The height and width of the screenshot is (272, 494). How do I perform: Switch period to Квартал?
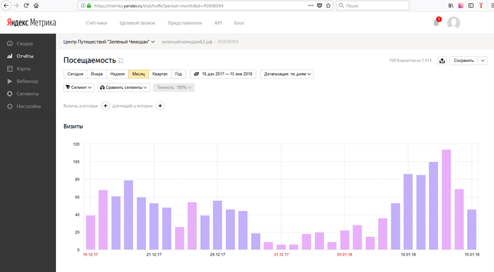160,74
